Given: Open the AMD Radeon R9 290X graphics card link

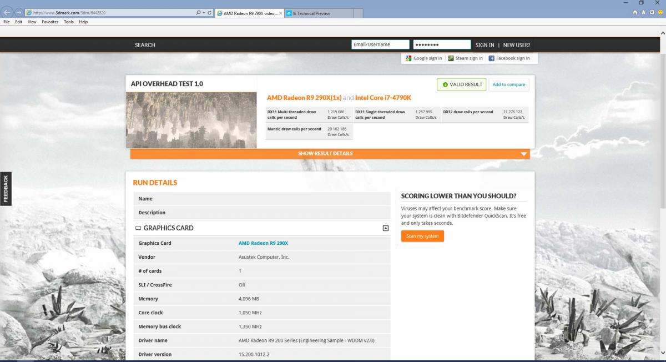Looking at the screenshot, I should tap(263, 243).
